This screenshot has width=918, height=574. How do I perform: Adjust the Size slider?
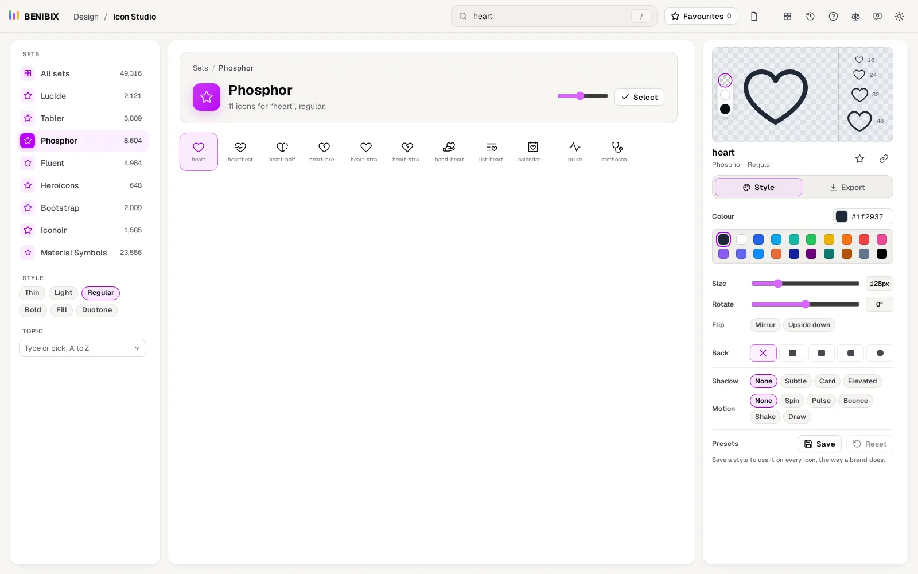point(805,284)
